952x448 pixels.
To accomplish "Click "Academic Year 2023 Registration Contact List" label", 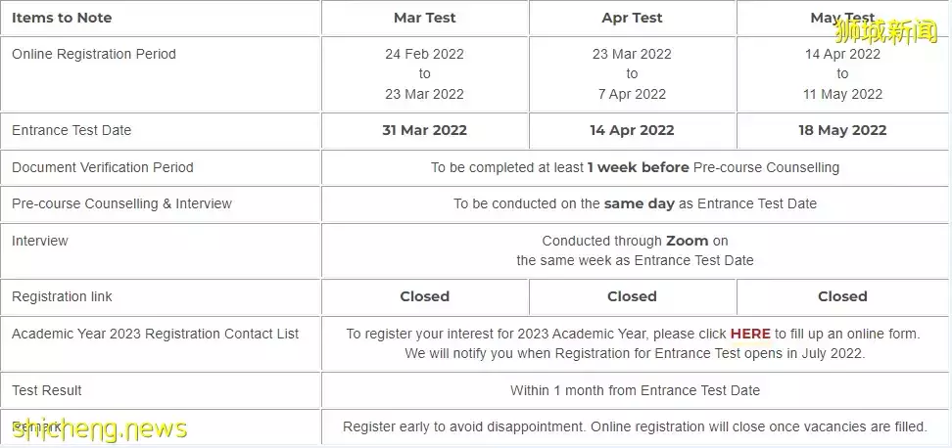I will (x=155, y=334).
